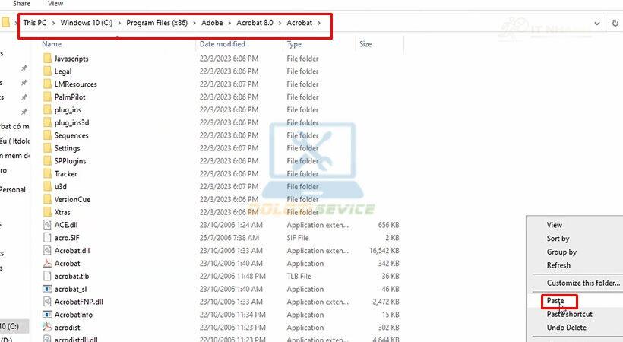Image resolution: width=623 pixels, height=342 pixels.
Task: Click the SIF File type cell
Action: 298,238
